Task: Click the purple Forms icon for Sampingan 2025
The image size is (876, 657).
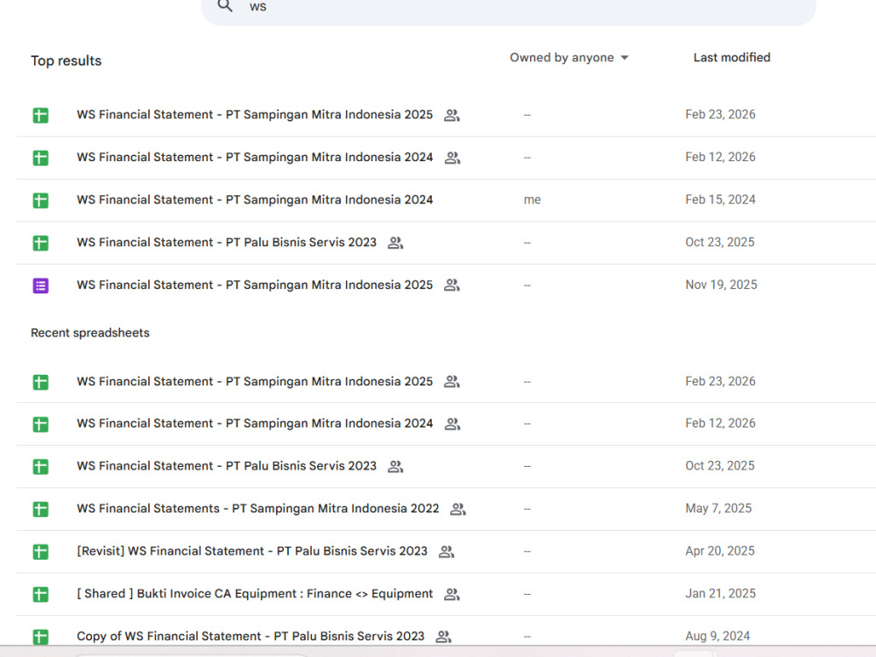Action: (40, 286)
